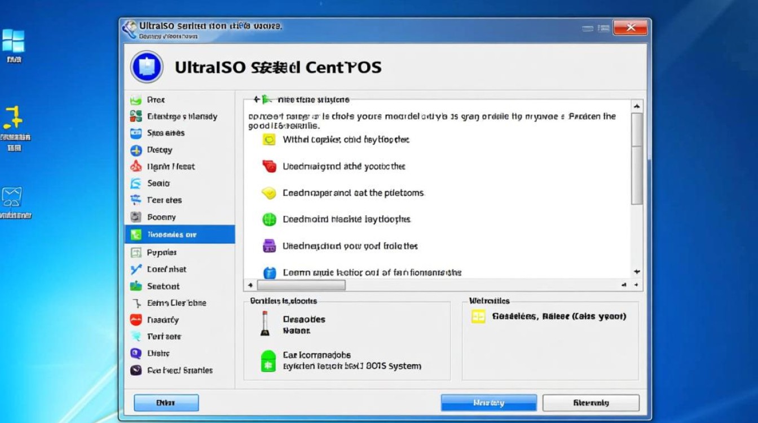Open the 'Boceny' sidebar entry
The width and height of the screenshot is (758, 423).
point(161,217)
